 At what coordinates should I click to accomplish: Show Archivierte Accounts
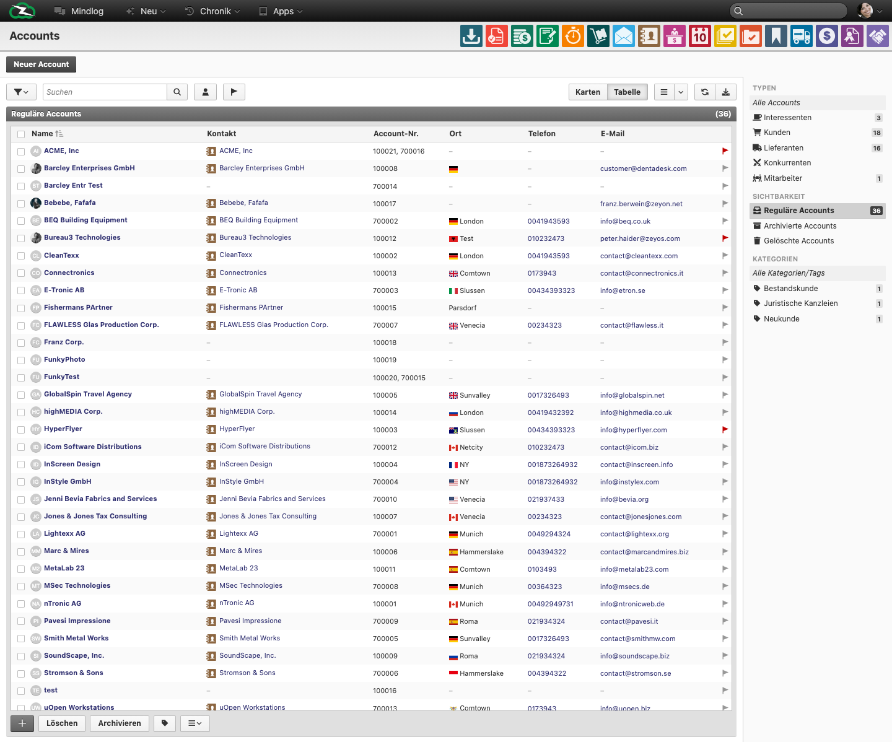(x=817, y=226)
